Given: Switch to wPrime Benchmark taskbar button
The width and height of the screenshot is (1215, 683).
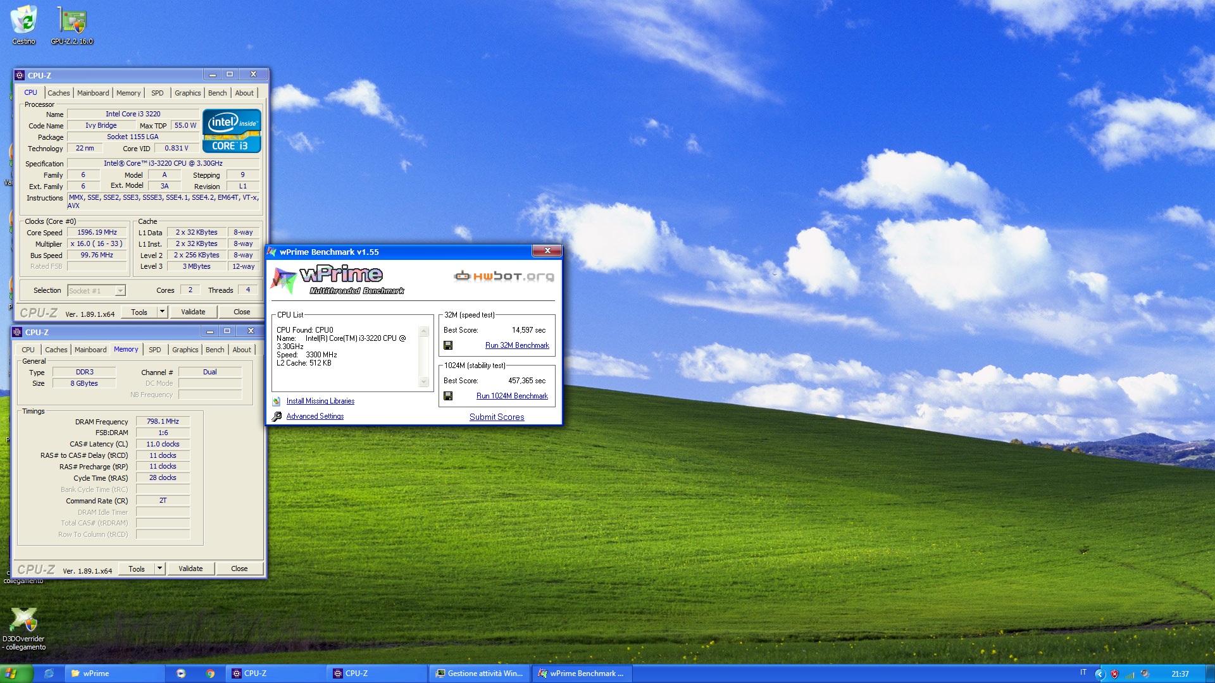Looking at the screenshot, I should pos(582,674).
